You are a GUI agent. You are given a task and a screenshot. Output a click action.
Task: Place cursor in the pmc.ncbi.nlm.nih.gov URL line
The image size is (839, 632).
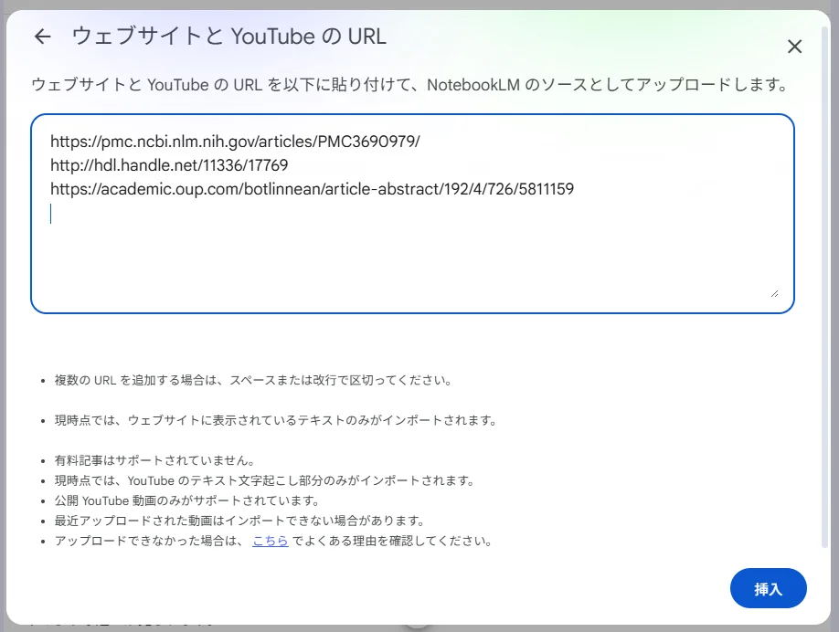(x=234, y=142)
